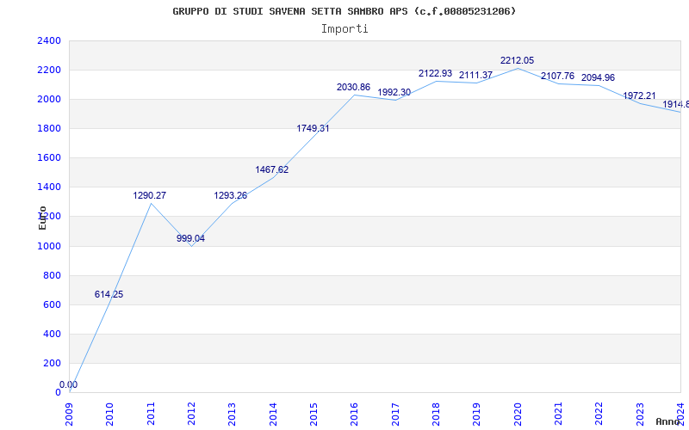This screenshot has height=430, width=689.
Task: Click the 2030.86 data label
Action: point(354,88)
